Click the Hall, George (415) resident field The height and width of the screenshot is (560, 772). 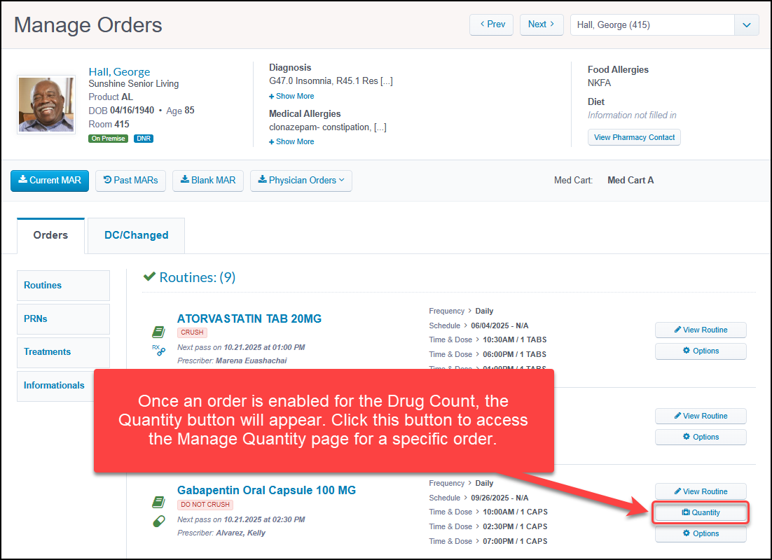point(652,25)
